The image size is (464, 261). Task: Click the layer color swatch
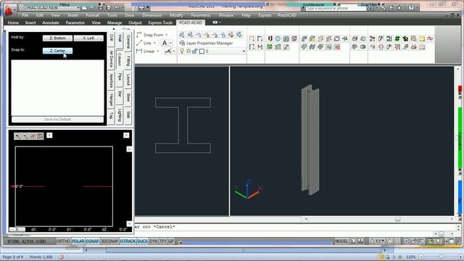(x=202, y=51)
